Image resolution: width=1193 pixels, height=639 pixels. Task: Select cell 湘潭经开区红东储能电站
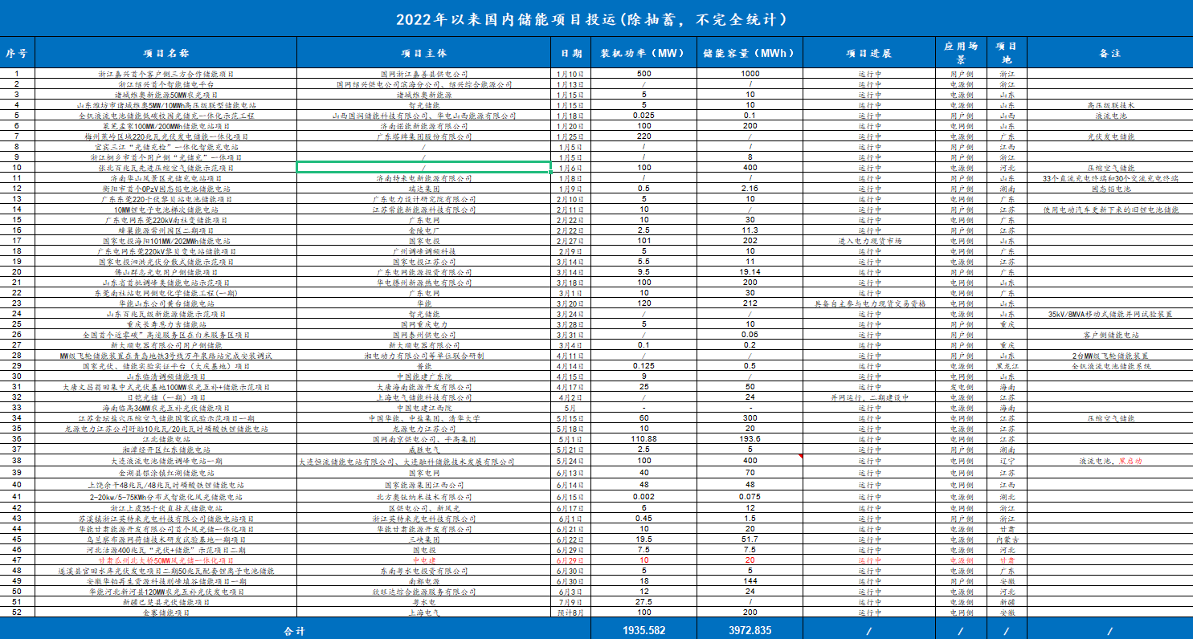(165, 450)
